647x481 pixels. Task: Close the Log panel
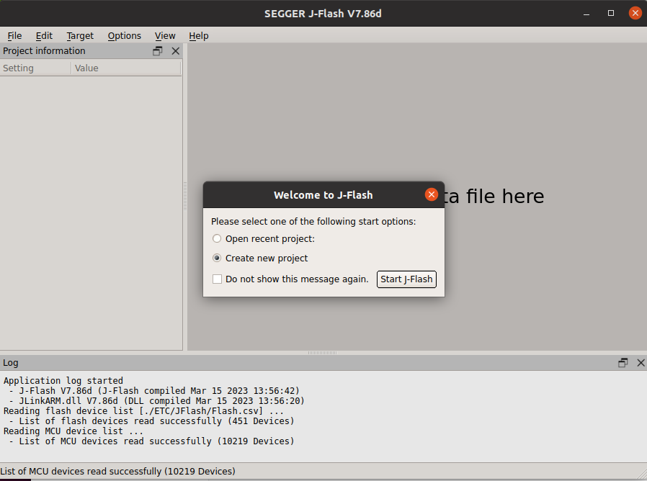pyautogui.click(x=641, y=363)
